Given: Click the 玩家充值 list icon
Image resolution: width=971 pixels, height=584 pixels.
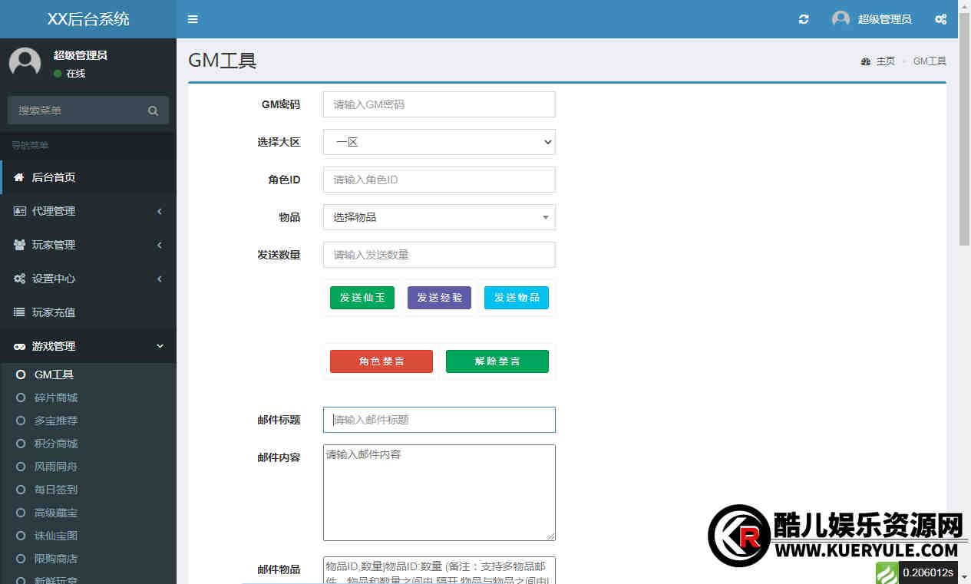Looking at the screenshot, I should [x=19, y=312].
